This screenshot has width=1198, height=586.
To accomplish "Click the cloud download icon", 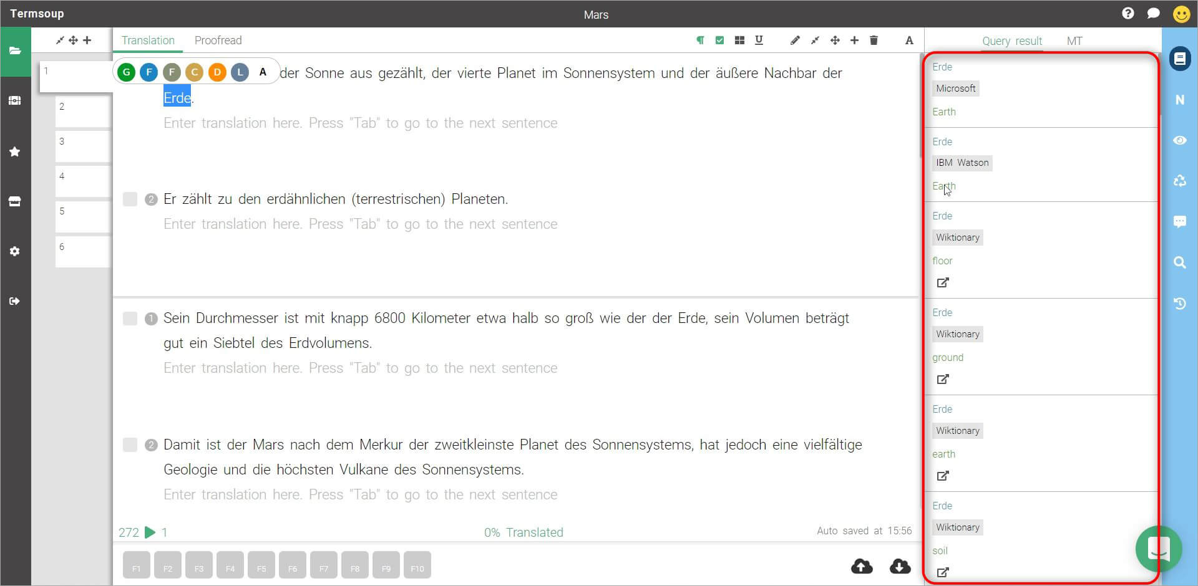I will (900, 566).
